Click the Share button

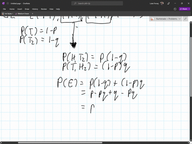point(184,9)
